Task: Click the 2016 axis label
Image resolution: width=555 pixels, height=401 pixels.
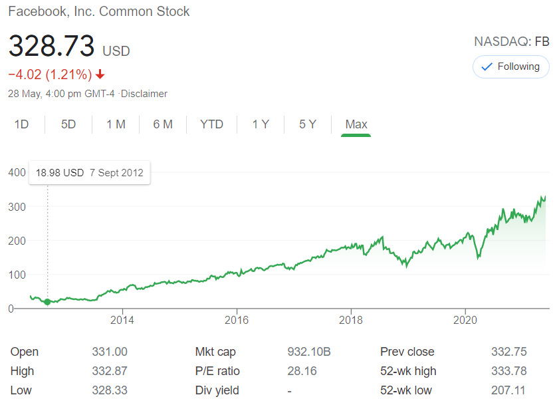Action: pyautogui.click(x=237, y=321)
